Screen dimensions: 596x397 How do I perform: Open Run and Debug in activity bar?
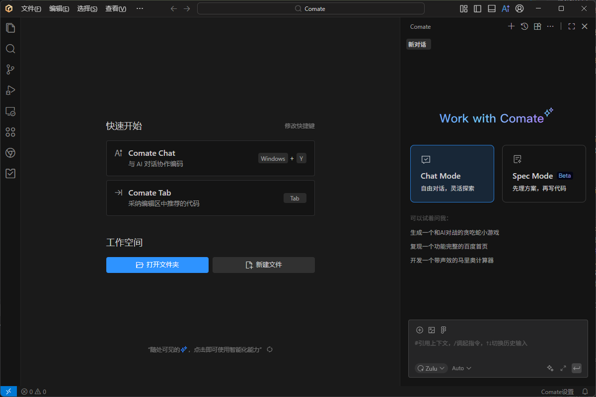10,90
